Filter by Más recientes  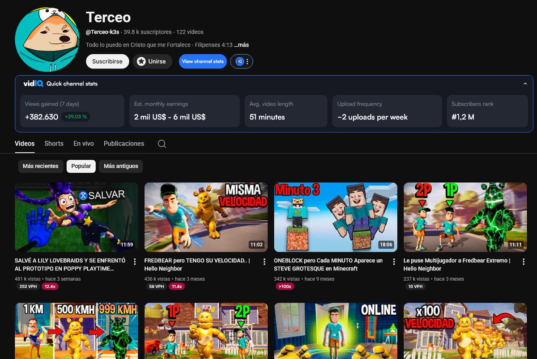pos(40,166)
